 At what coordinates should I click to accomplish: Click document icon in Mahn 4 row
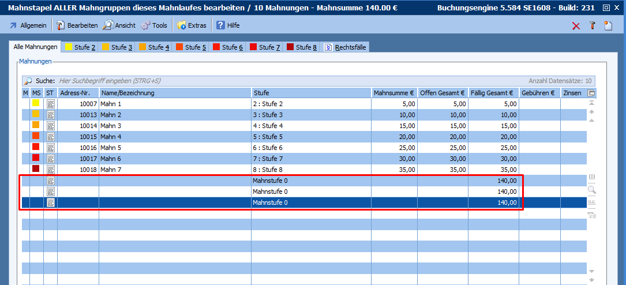pyautogui.click(x=51, y=137)
